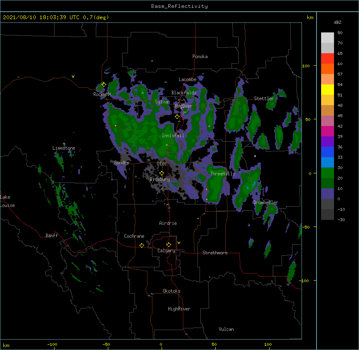The width and height of the screenshot is (359, 350).
Task: Click the -50 tick on the right axis
Action: click(306, 227)
